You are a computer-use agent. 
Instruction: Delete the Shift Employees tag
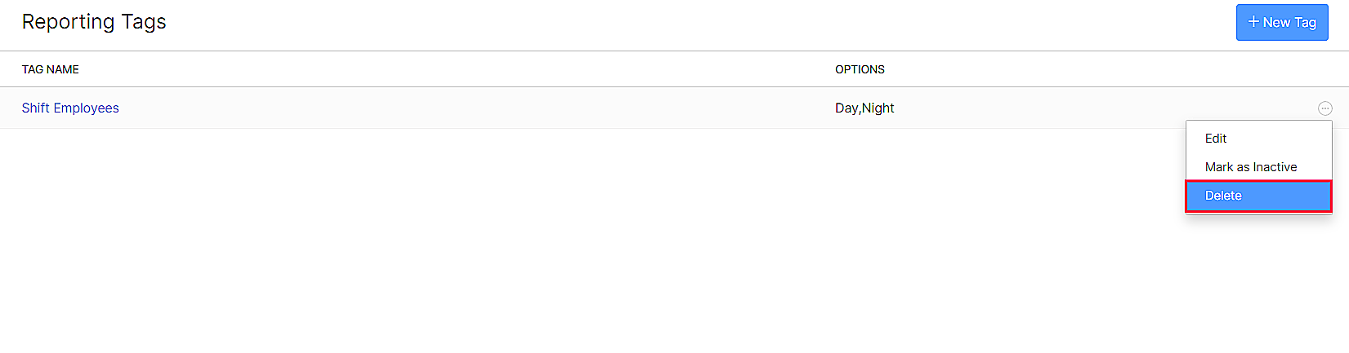pyautogui.click(x=1223, y=196)
